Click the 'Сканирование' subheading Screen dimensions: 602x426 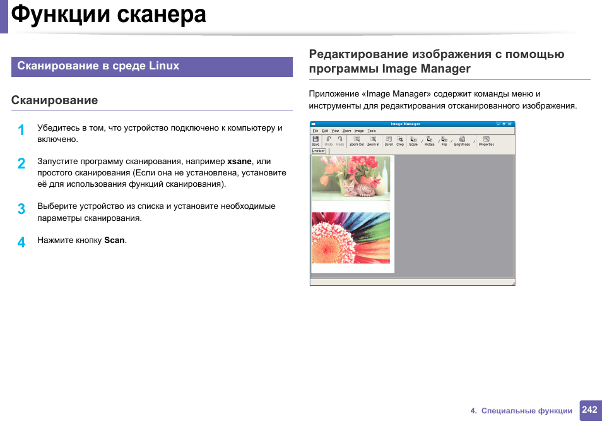tap(54, 100)
